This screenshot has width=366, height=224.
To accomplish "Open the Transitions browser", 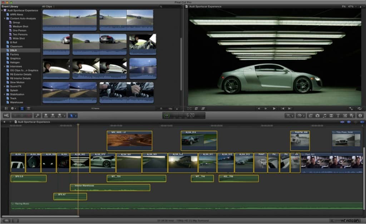I will 331,116.
